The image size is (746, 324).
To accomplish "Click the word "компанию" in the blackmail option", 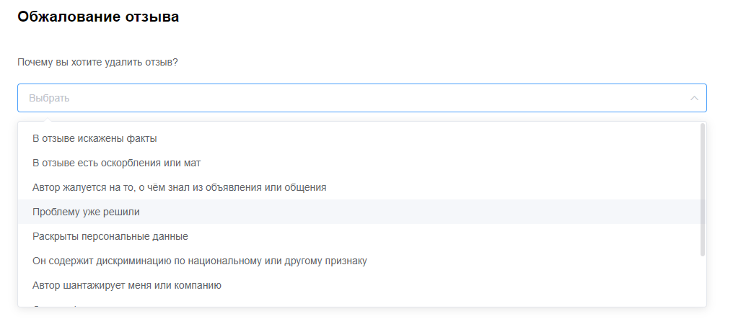I will pos(198,285).
